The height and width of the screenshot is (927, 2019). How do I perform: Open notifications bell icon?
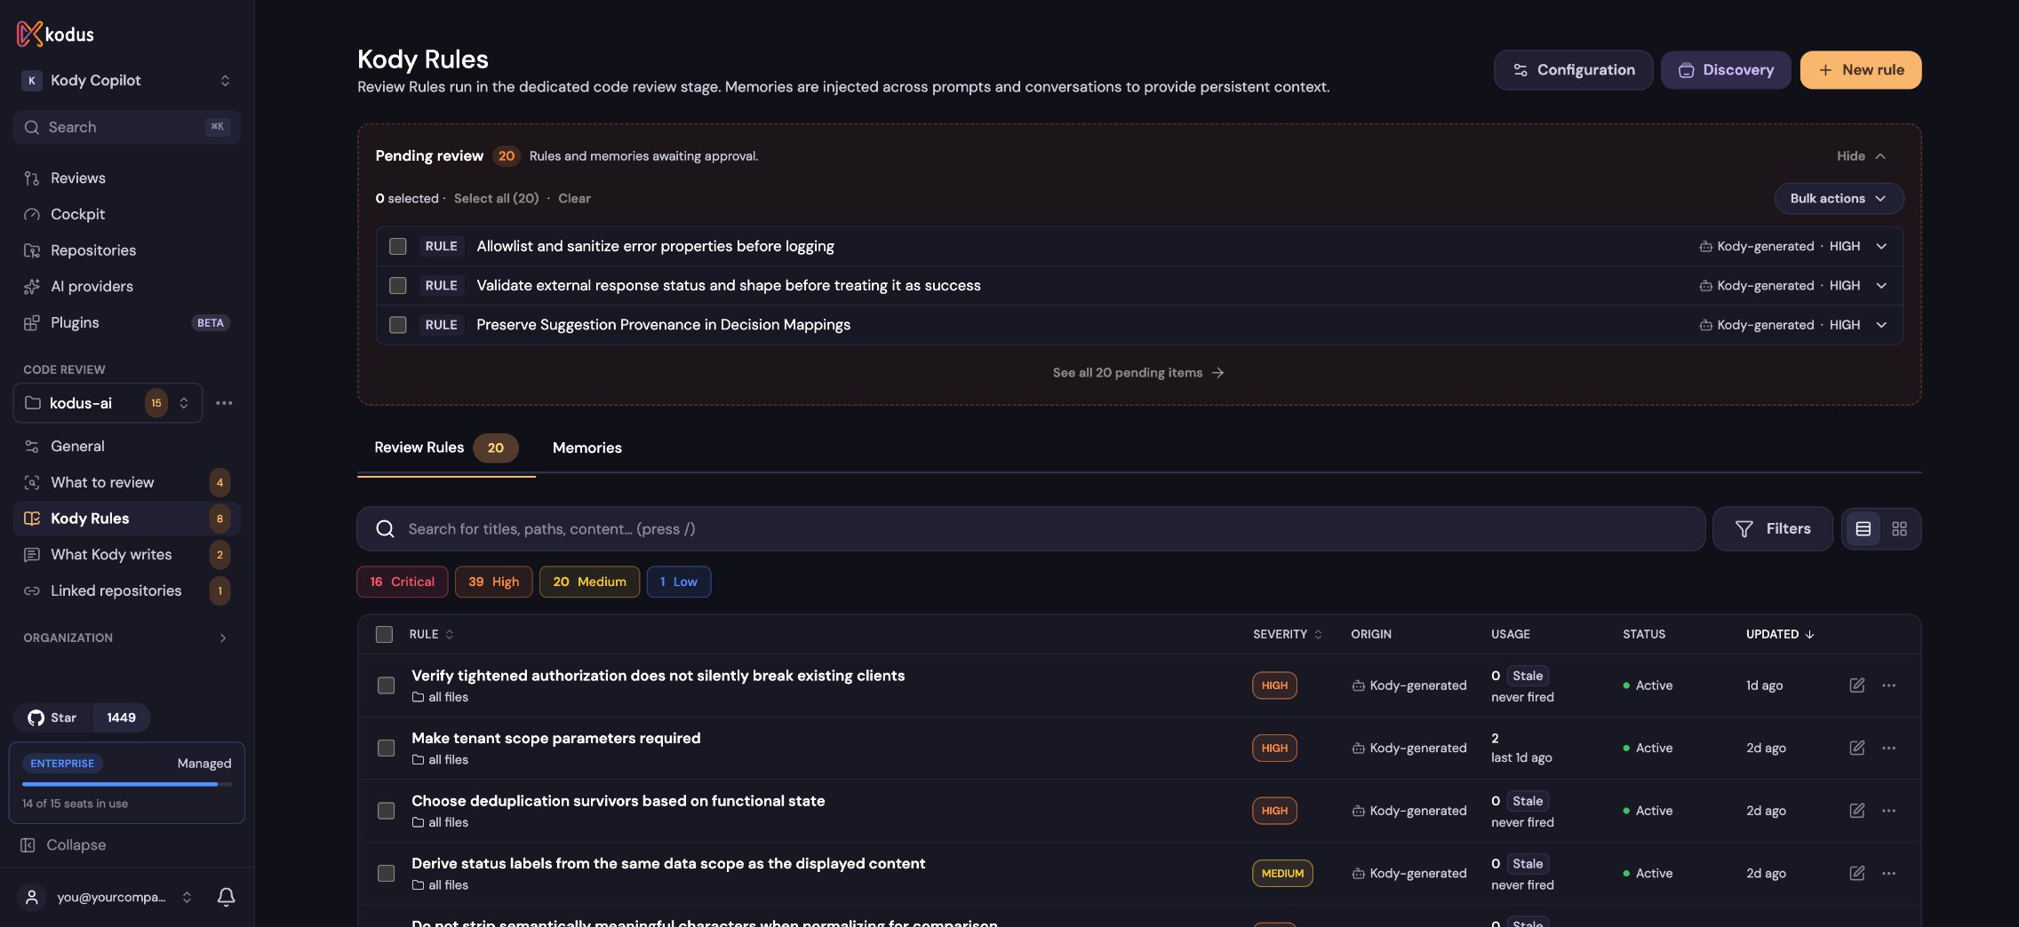tap(226, 897)
